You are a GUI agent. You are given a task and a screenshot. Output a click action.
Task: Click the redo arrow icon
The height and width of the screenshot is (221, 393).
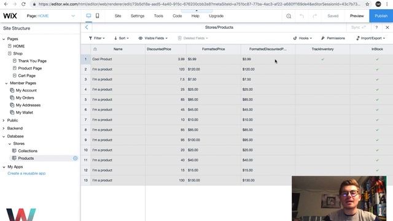tap(315, 16)
